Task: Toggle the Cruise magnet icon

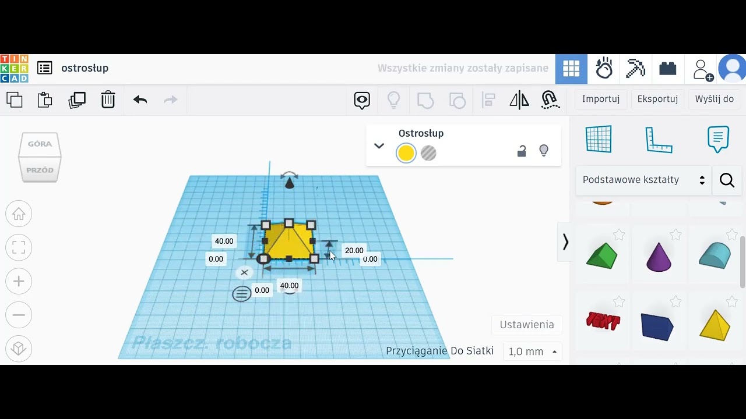Action: pyautogui.click(x=550, y=100)
